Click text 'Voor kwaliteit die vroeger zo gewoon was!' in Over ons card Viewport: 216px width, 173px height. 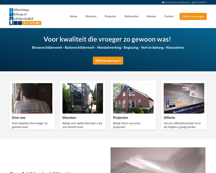30,125
